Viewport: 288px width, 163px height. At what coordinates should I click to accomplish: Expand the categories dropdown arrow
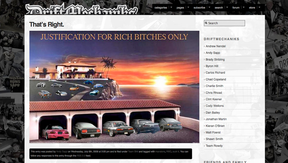[x=172, y=7]
